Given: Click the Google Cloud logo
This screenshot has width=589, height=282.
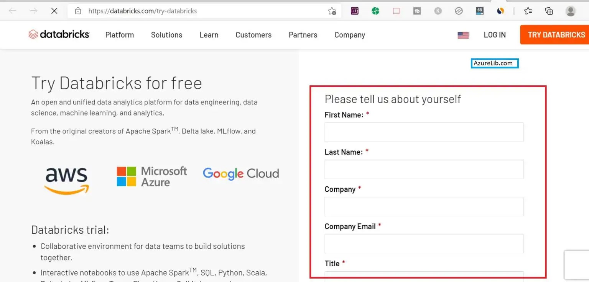Looking at the screenshot, I should (241, 174).
